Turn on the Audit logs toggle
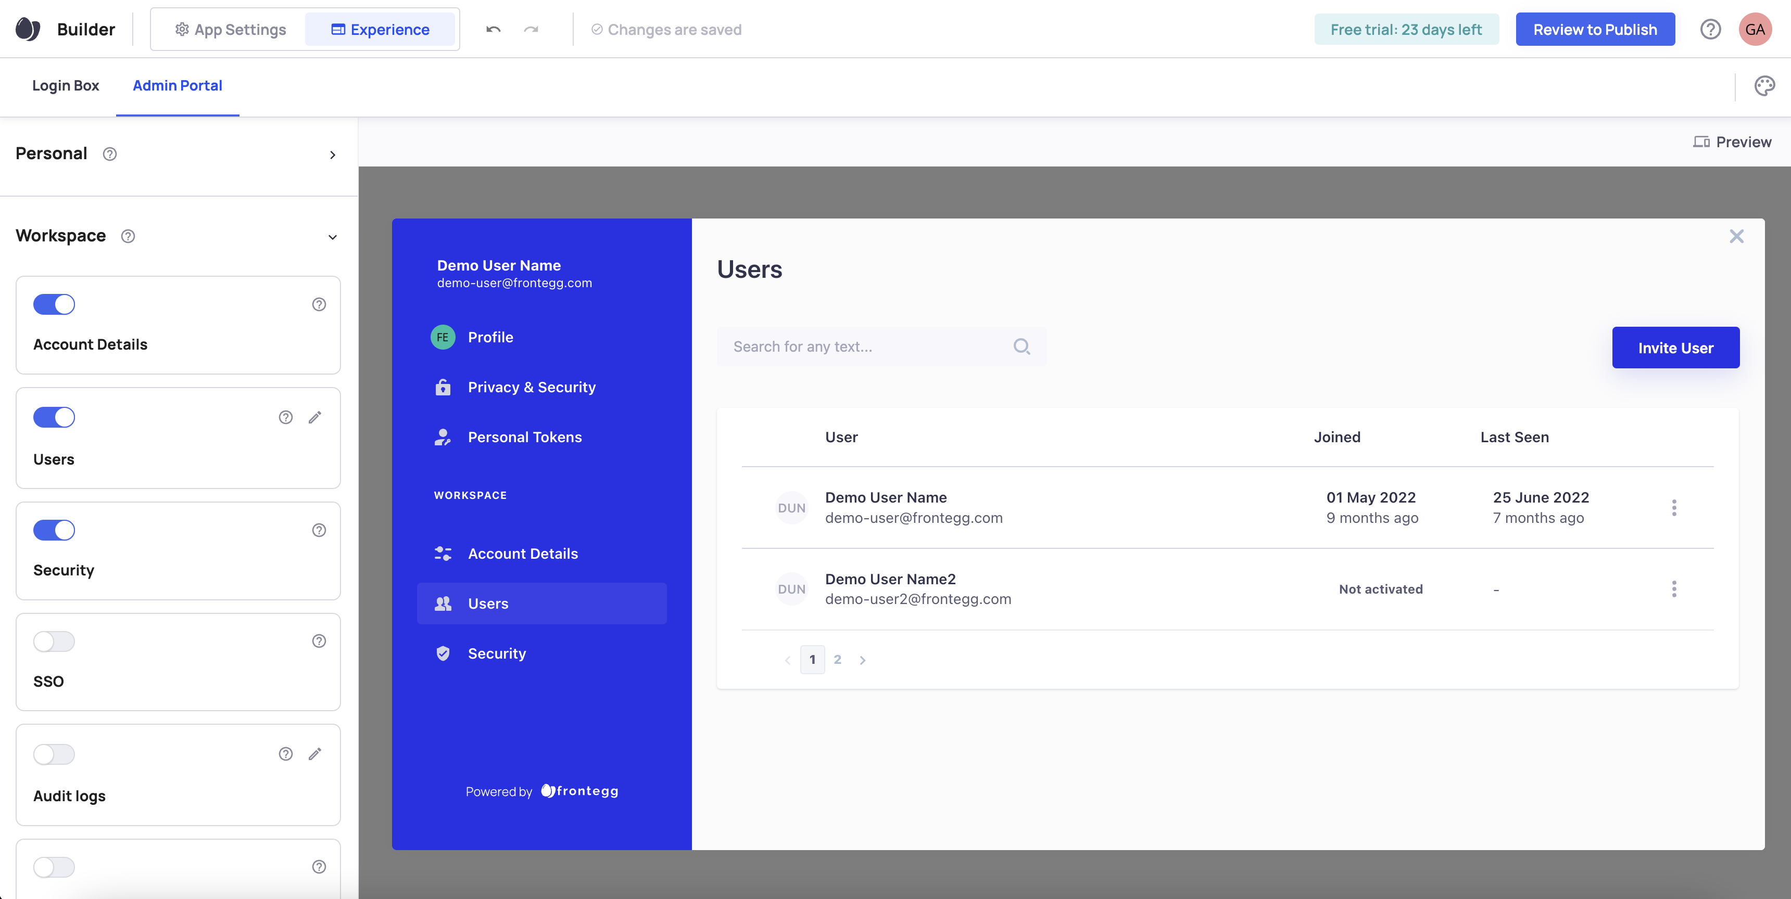This screenshot has width=1791, height=899. [54, 754]
